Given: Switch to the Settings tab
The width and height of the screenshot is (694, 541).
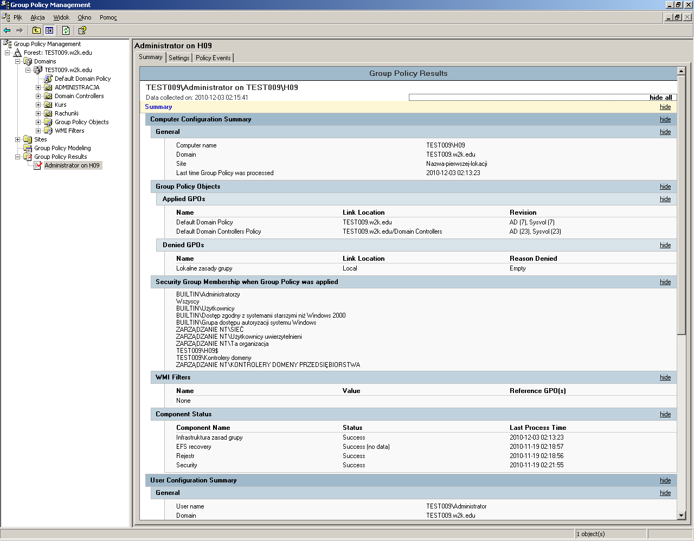Looking at the screenshot, I should click(179, 58).
